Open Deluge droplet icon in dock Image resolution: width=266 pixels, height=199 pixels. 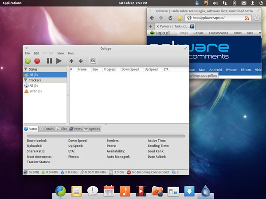(x=206, y=191)
